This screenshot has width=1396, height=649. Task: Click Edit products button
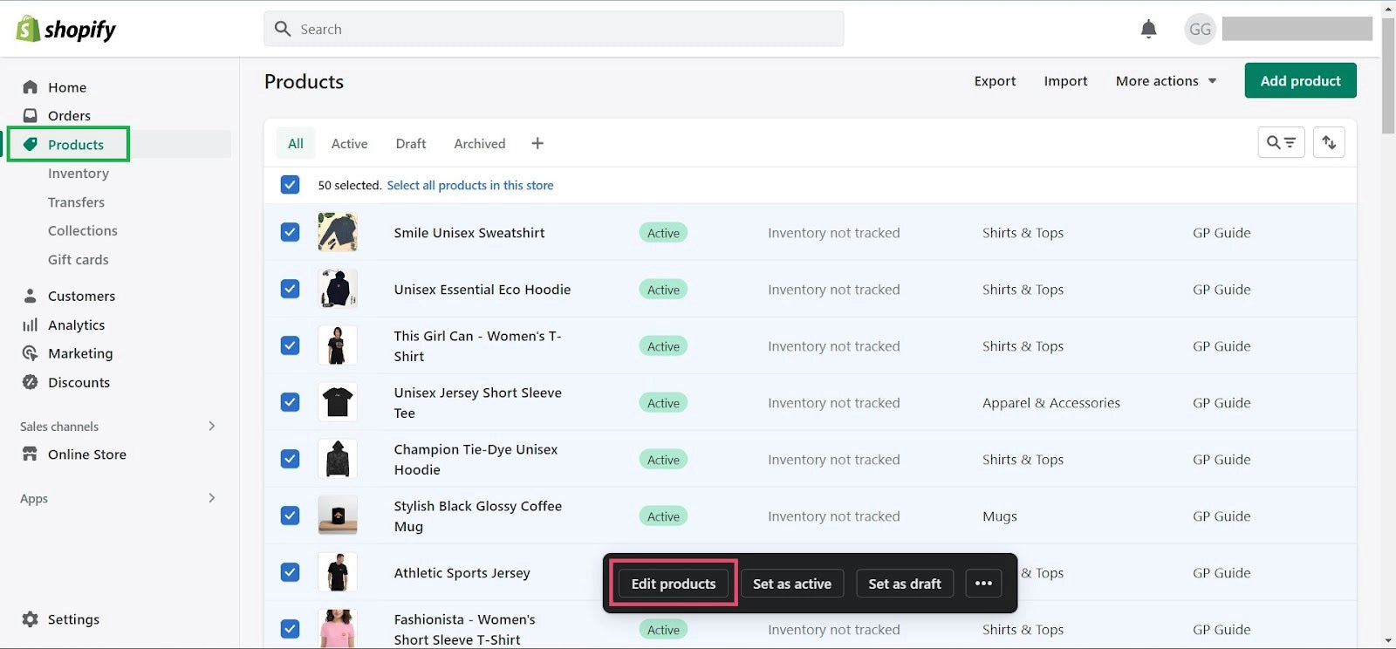(674, 584)
